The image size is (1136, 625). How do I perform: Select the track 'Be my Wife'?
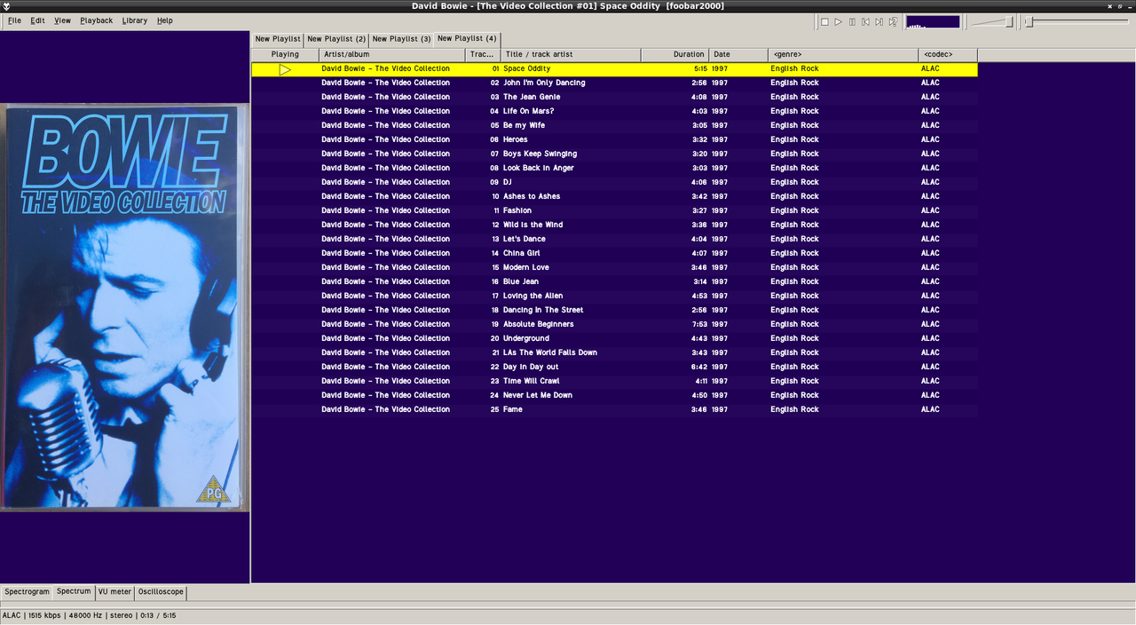pos(614,125)
